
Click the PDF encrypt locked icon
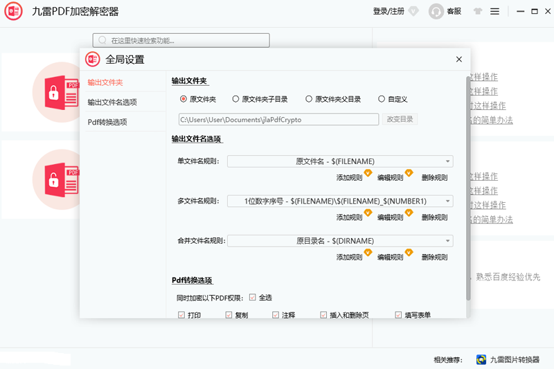62,93
